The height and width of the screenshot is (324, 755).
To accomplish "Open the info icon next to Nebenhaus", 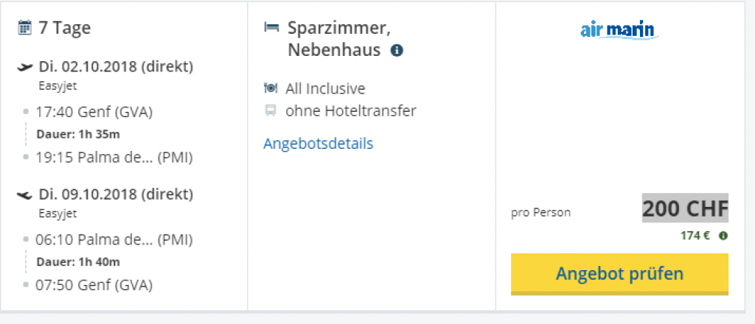I will click(397, 51).
